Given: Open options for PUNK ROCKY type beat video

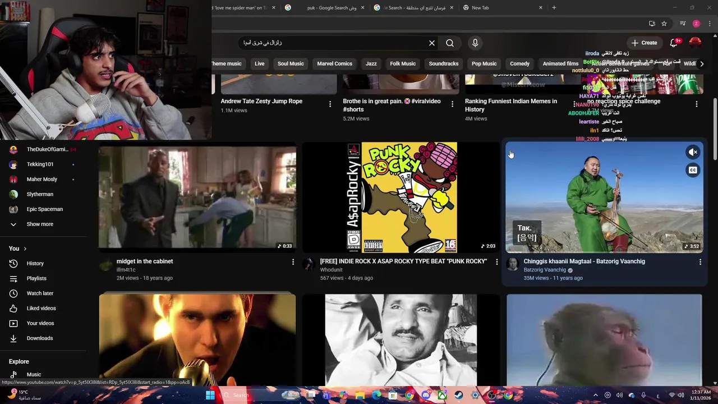Looking at the screenshot, I should (496, 262).
